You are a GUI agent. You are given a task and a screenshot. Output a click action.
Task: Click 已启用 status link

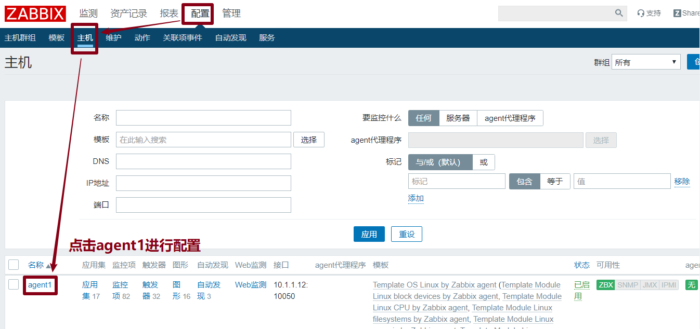point(582,291)
